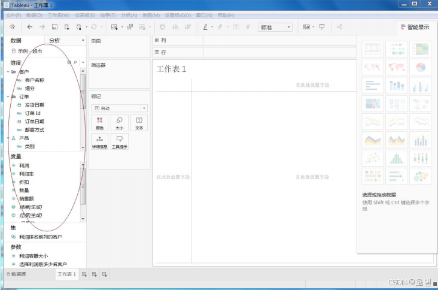Click the refresh run update icon

coord(94,27)
